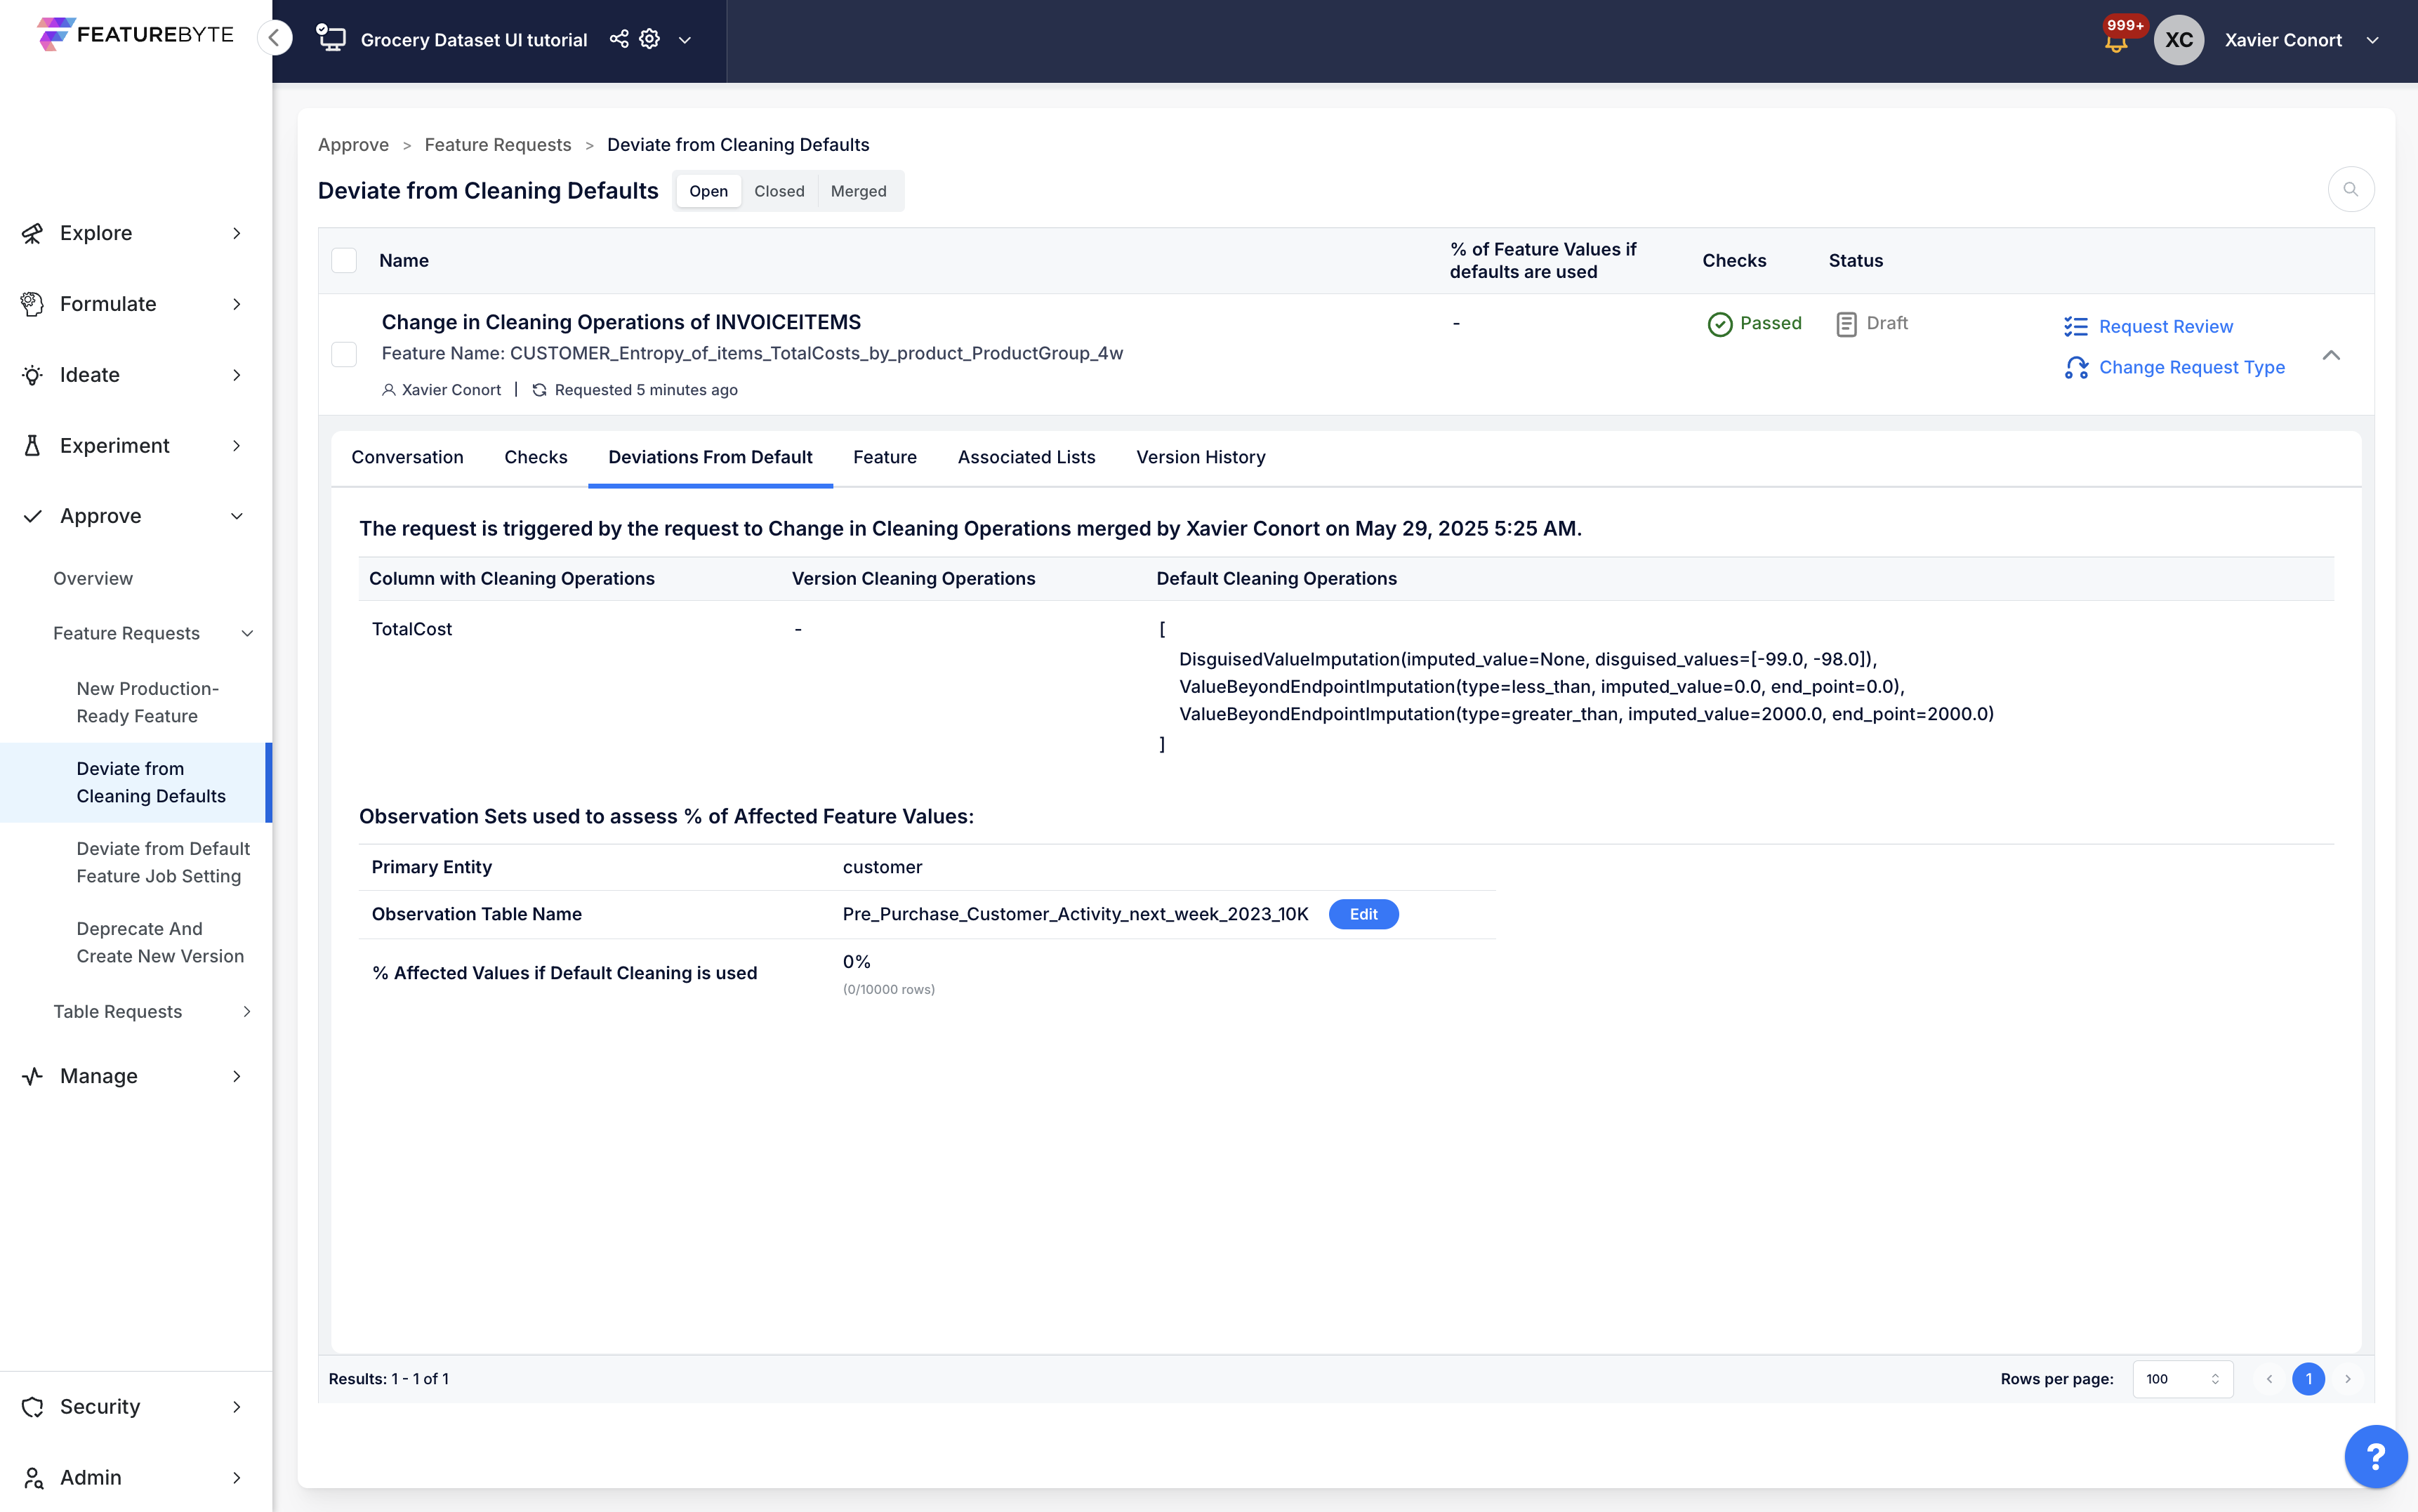The height and width of the screenshot is (1512, 2418).
Task: Open the notifications bell
Action: pos(2116,42)
